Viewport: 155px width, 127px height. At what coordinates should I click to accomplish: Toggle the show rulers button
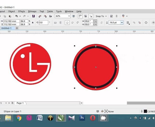pyautogui.click(x=80, y=16)
